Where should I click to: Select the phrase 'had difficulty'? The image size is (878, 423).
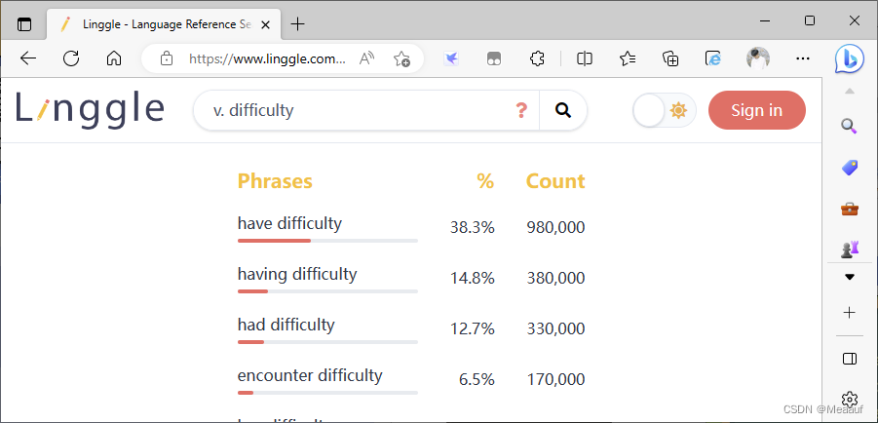tap(286, 325)
